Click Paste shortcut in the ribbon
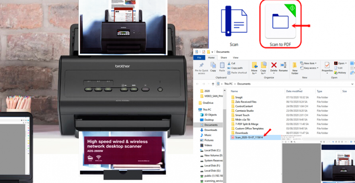355x183 pixels. pos(237,73)
